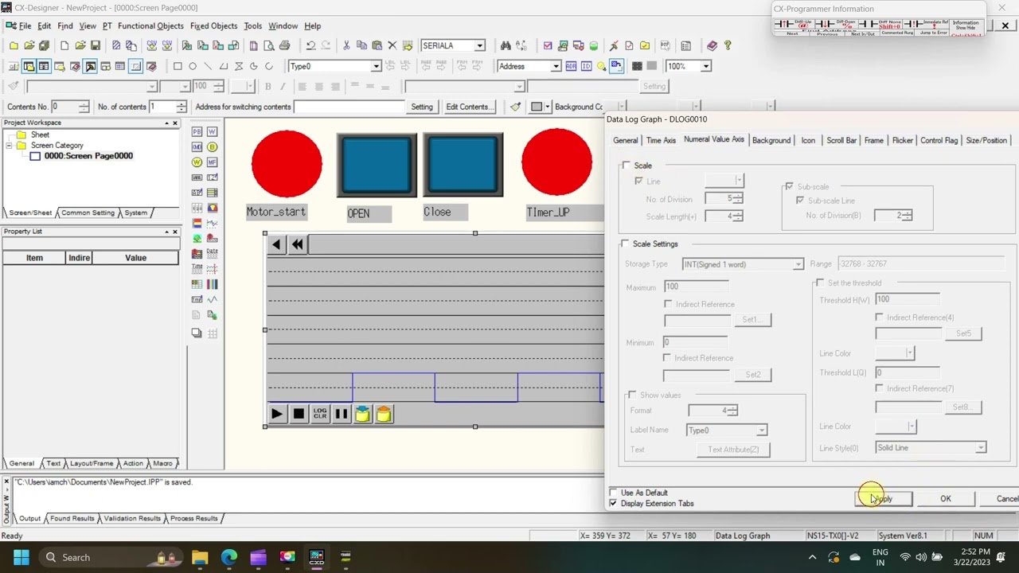Select the Date object tool
1019x573 pixels.
point(212,253)
